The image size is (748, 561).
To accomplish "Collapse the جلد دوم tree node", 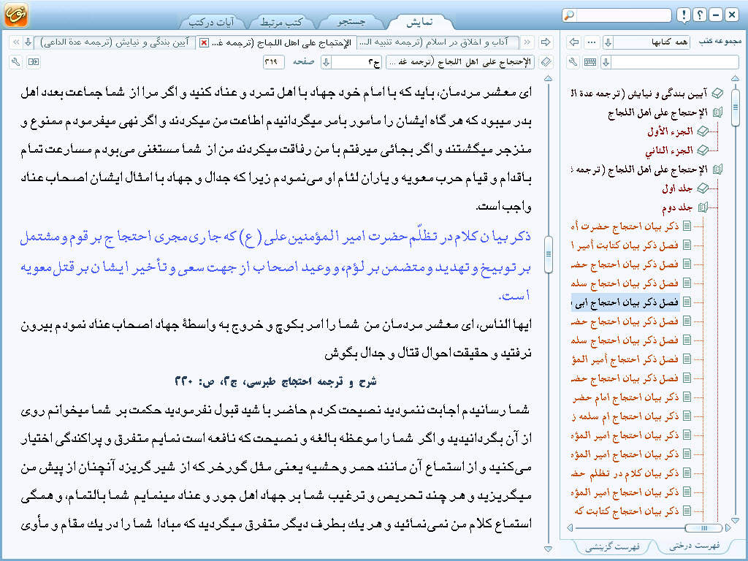I will [703, 207].
